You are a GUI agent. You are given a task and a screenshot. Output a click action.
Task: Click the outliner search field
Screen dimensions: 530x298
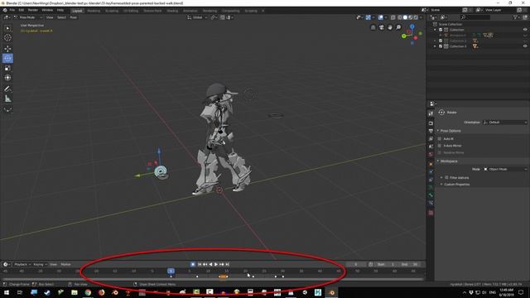(x=475, y=17)
